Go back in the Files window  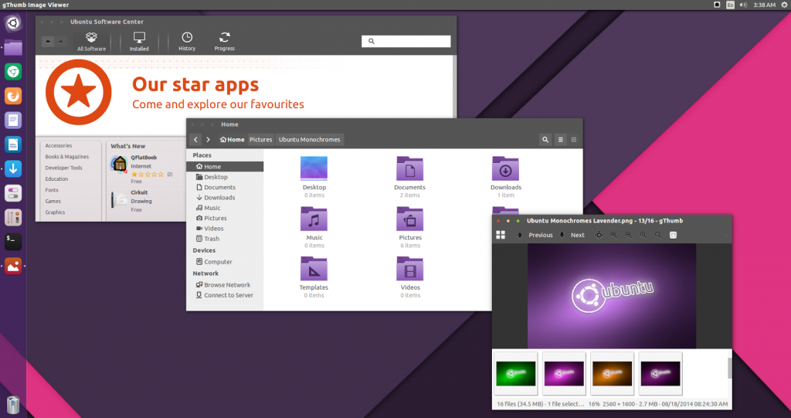tap(195, 139)
